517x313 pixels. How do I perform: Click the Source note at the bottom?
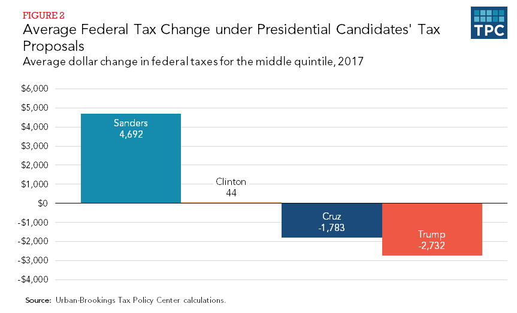click(126, 300)
